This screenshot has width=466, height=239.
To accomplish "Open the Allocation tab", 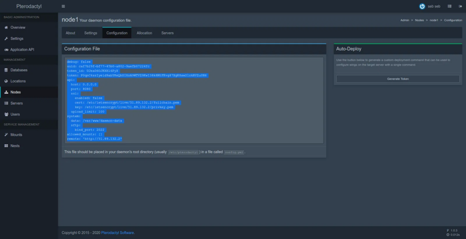I will (144, 33).
